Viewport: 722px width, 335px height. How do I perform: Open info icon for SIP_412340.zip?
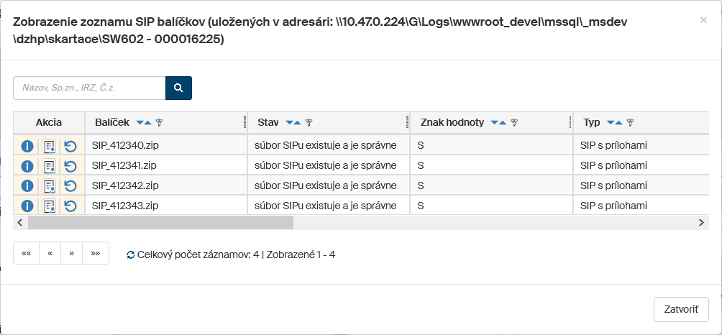tap(27, 146)
